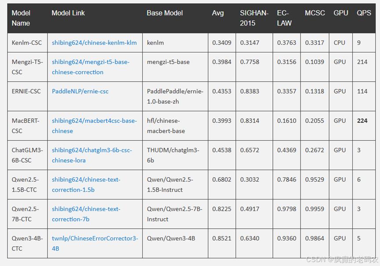Click SIGHAN-2015 value 0.3147
Screen dimensions: 380x266
pos(250,43)
